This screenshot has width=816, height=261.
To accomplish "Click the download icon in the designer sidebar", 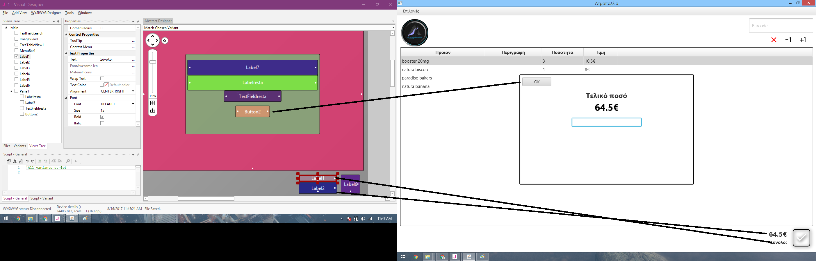I will tap(153, 110).
